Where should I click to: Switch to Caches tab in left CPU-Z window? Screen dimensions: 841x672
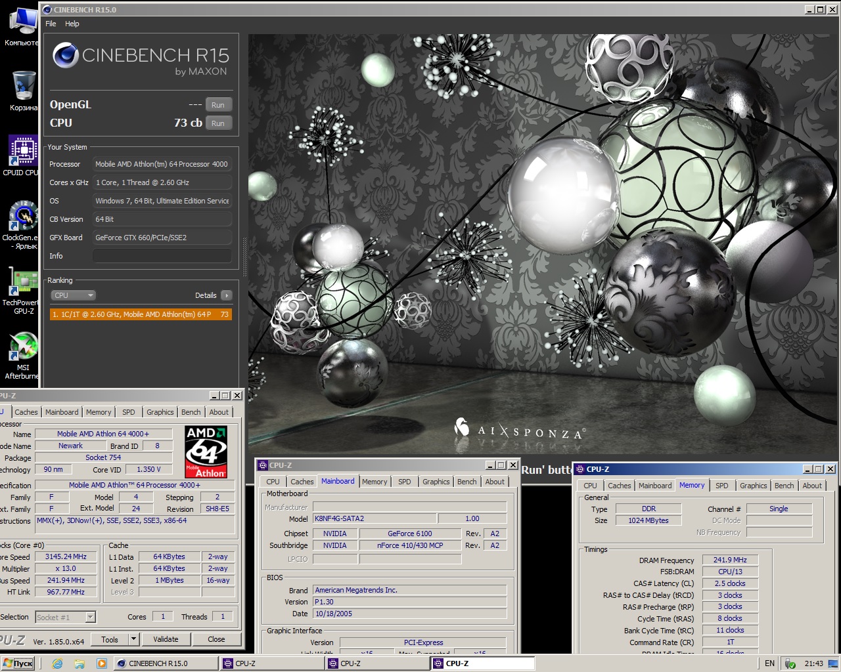click(26, 412)
